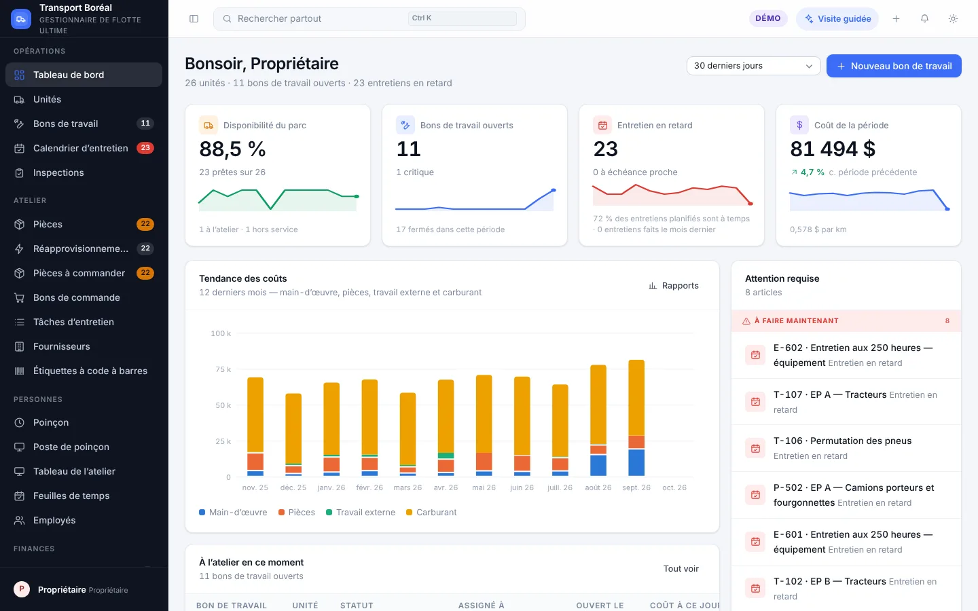Image resolution: width=978 pixels, height=611 pixels.
Task: Click the Rechercher partout search field
Action: tap(369, 19)
